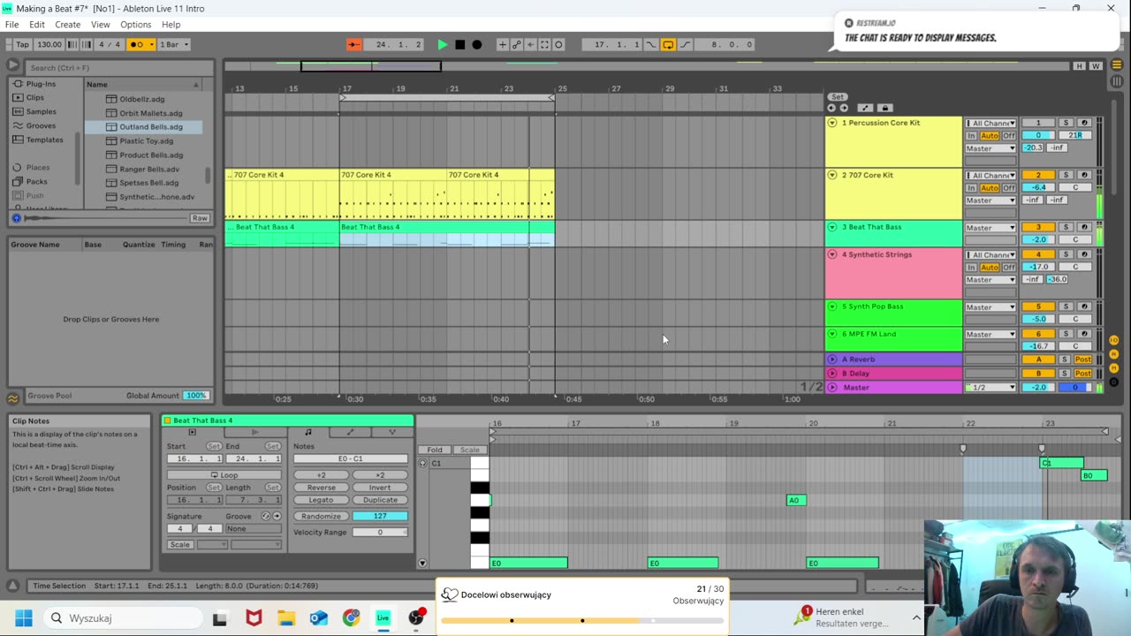Toggle the Arrangement Loop switch
The width and height of the screenshot is (1131, 636).
pyautogui.click(x=668, y=44)
